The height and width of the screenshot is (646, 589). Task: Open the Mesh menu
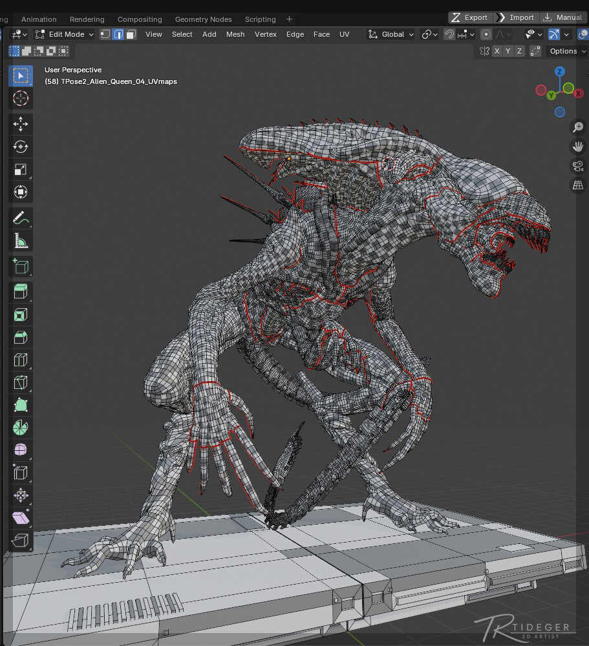pyautogui.click(x=235, y=34)
